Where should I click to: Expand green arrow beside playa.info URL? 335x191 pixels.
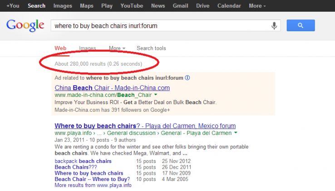click(236, 134)
